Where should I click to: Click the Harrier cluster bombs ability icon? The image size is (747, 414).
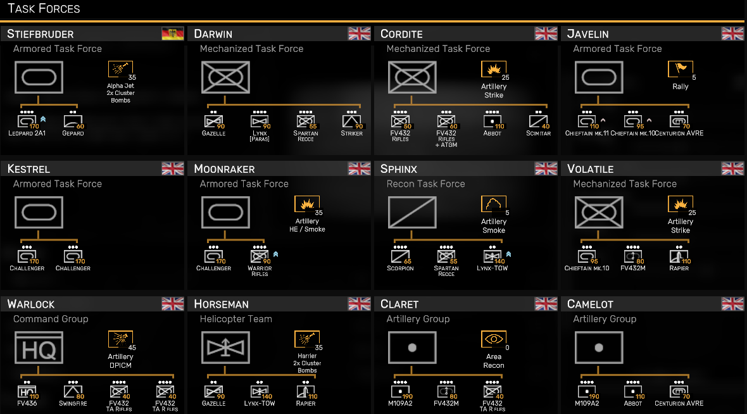tap(307, 339)
